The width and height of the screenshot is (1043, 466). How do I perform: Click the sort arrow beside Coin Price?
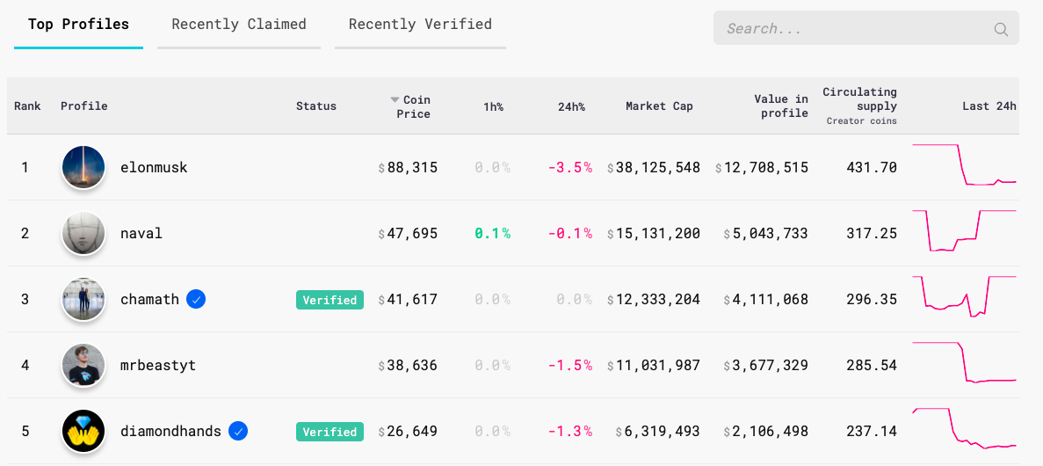(x=395, y=100)
